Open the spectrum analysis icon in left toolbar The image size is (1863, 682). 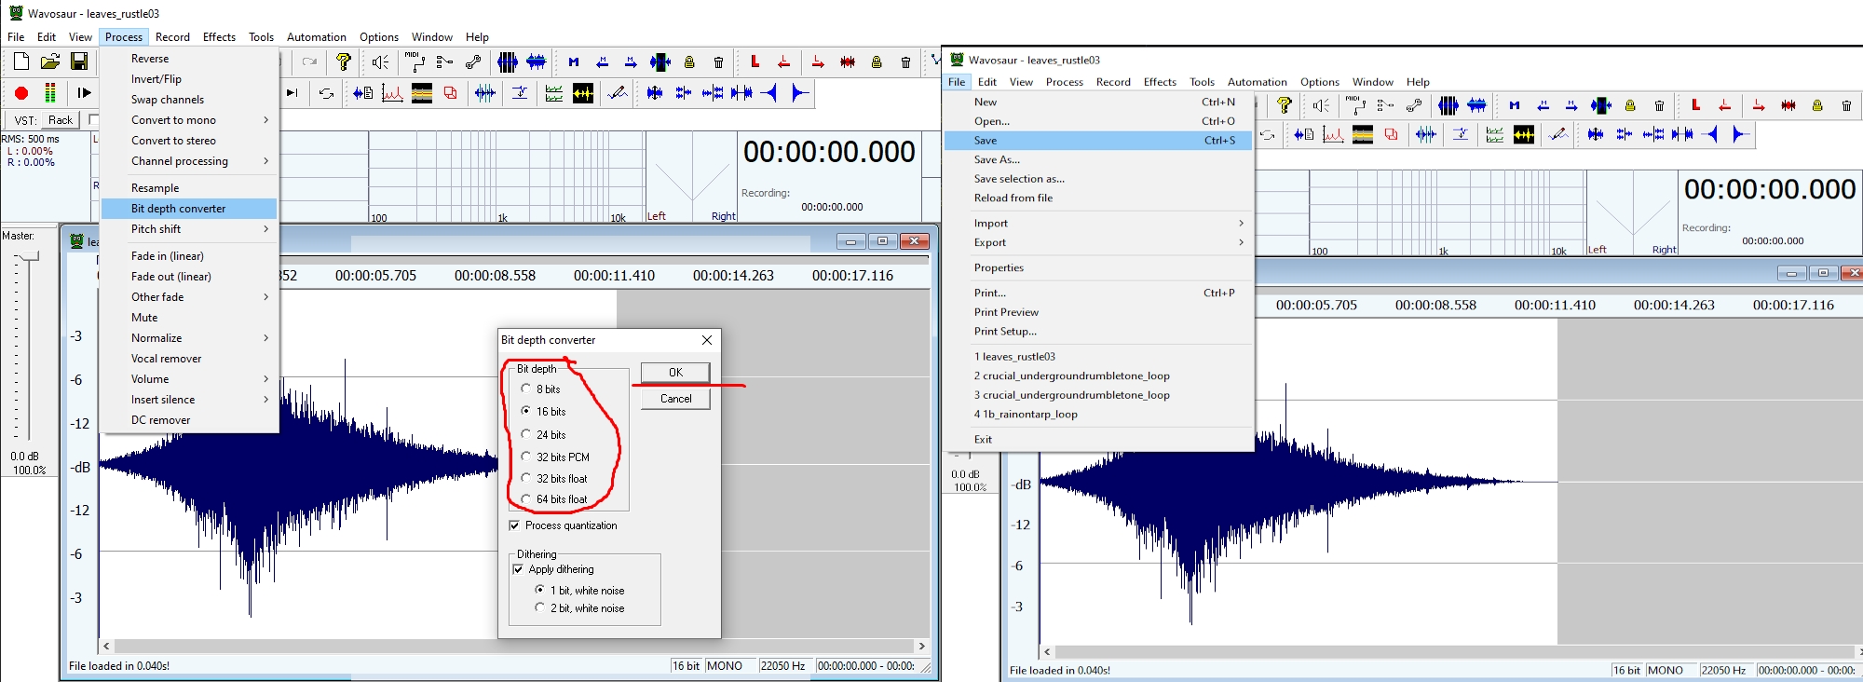(x=392, y=93)
